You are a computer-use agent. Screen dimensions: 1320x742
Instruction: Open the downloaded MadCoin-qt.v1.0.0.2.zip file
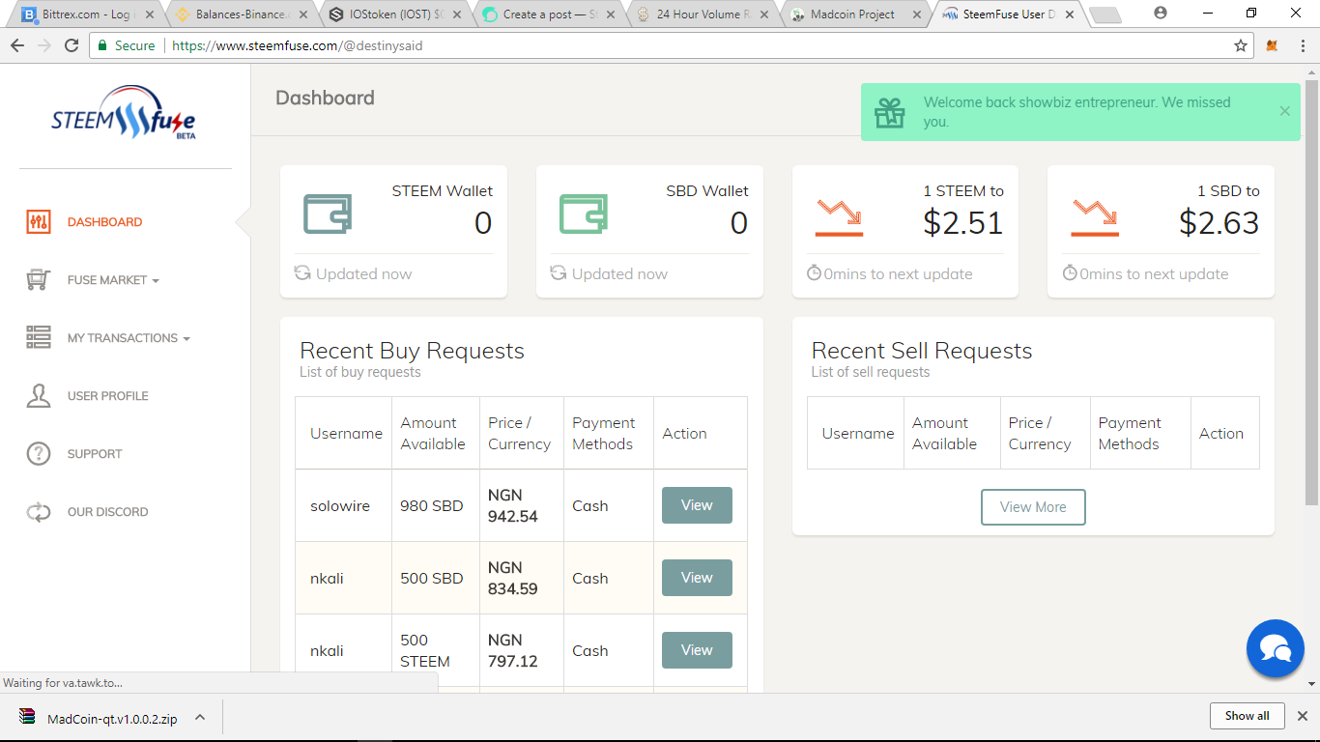(x=112, y=718)
